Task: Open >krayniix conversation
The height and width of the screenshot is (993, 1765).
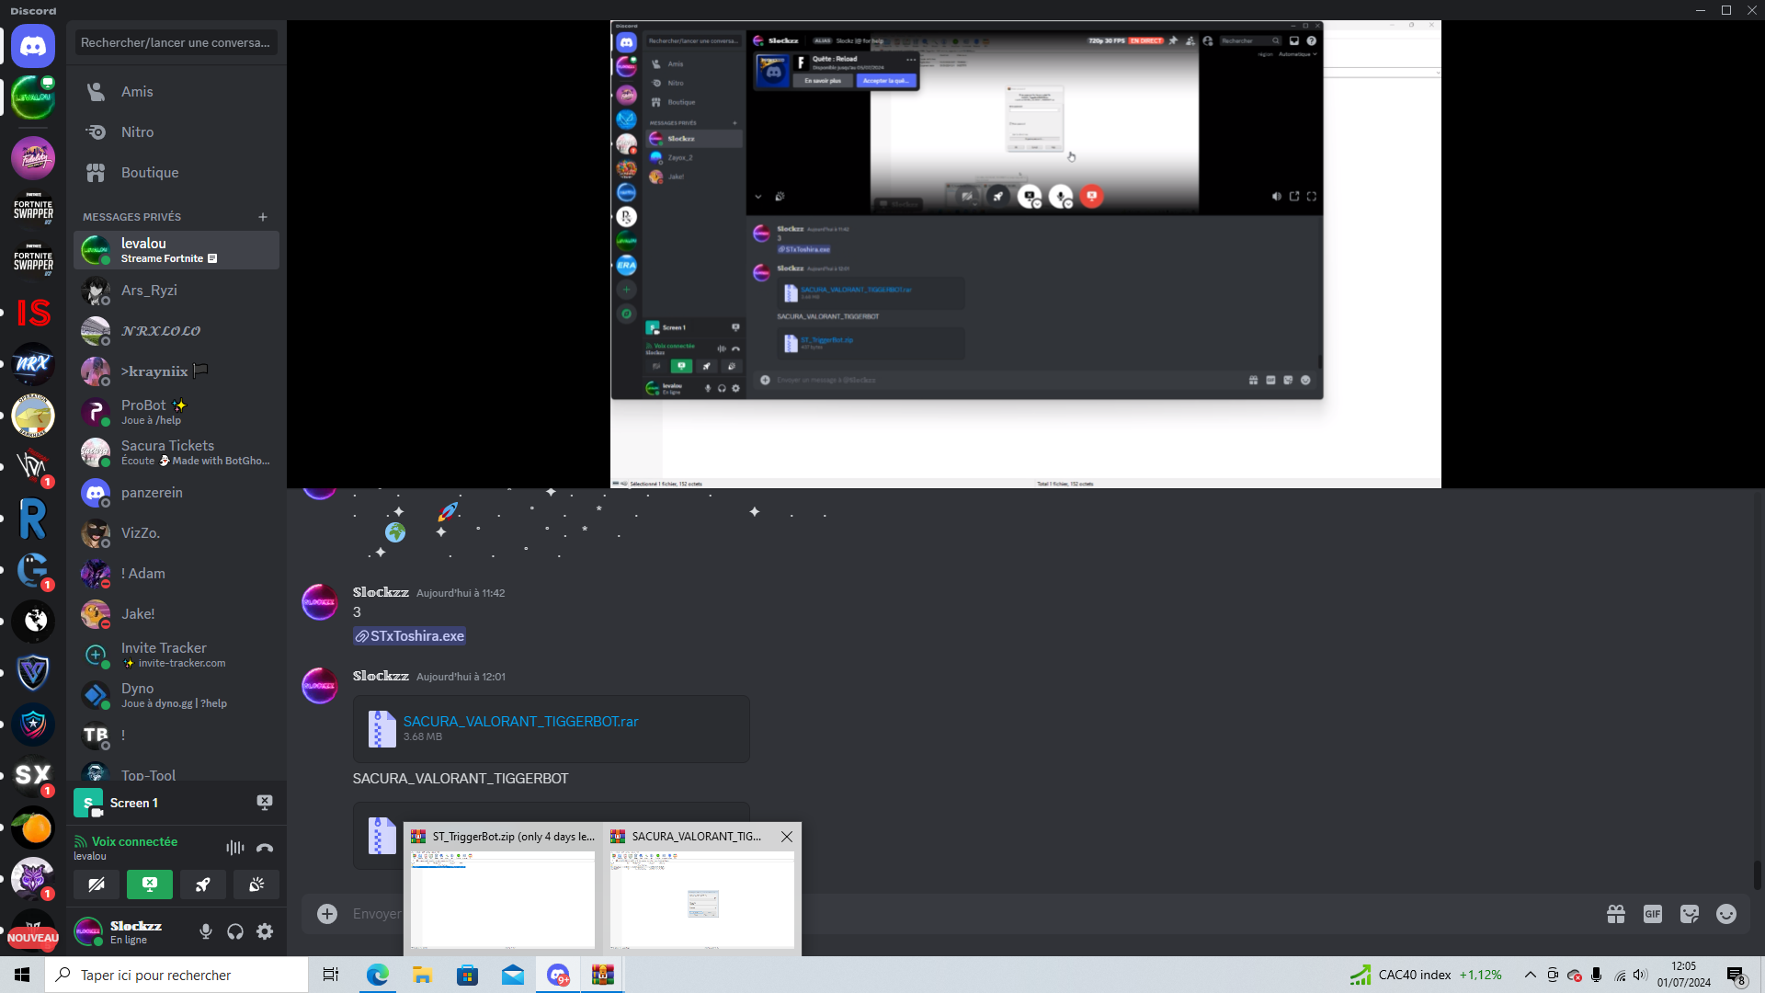Action: (x=176, y=371)
